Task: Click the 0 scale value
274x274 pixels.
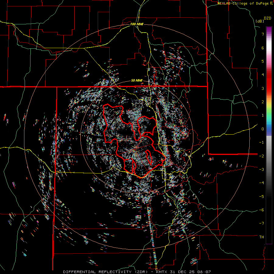Action: pyautogui.click(x=263, y=129)
